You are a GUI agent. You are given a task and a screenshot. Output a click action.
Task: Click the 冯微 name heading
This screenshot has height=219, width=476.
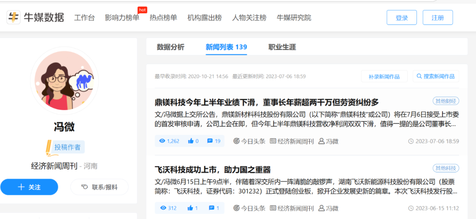[x=64, y=127]
